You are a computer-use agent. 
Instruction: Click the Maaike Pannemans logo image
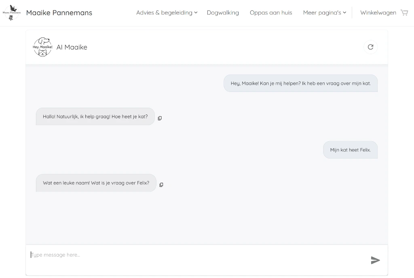click(x=11, y=13)
